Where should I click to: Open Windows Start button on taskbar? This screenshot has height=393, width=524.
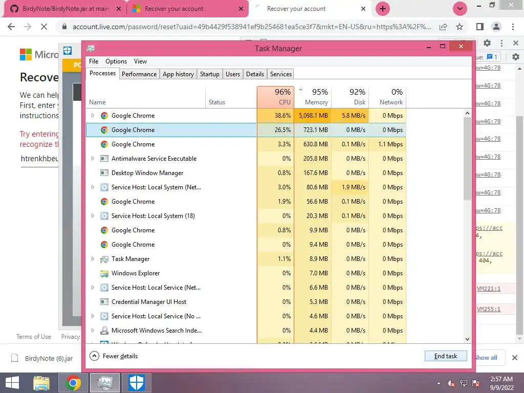[12, 383]
